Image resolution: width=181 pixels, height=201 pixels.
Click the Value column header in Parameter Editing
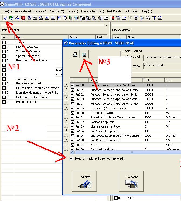tap(153, 80)
